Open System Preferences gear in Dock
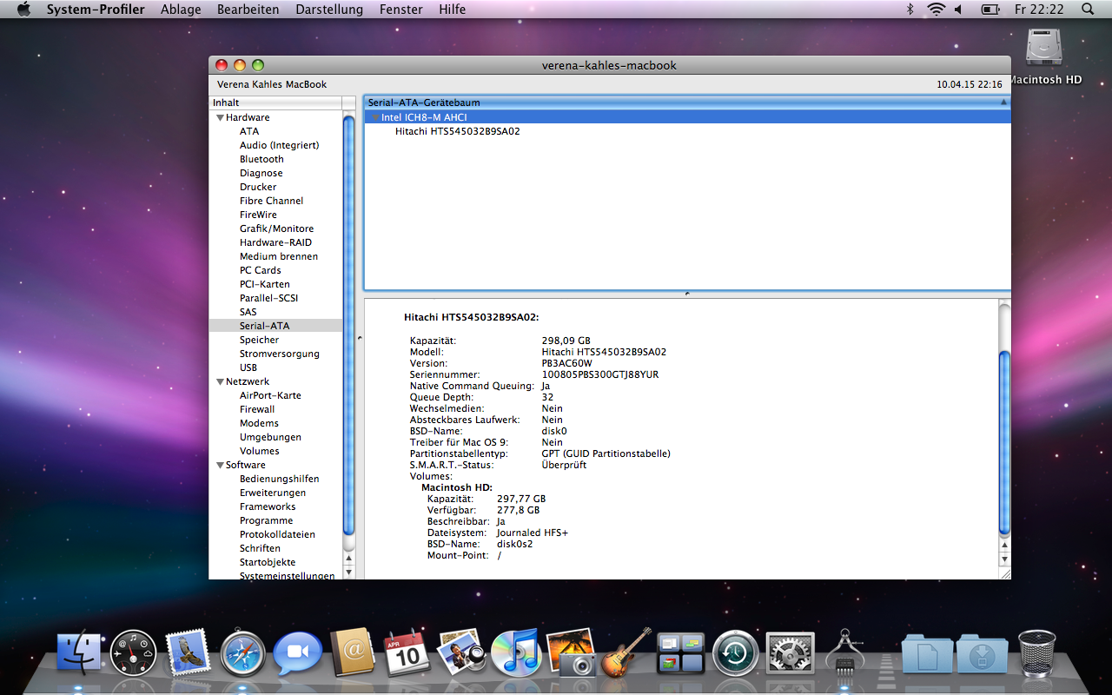 pos(790,653)
